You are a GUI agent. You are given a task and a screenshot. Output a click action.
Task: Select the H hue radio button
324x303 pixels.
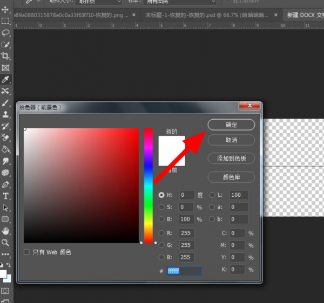click(161, 195)
